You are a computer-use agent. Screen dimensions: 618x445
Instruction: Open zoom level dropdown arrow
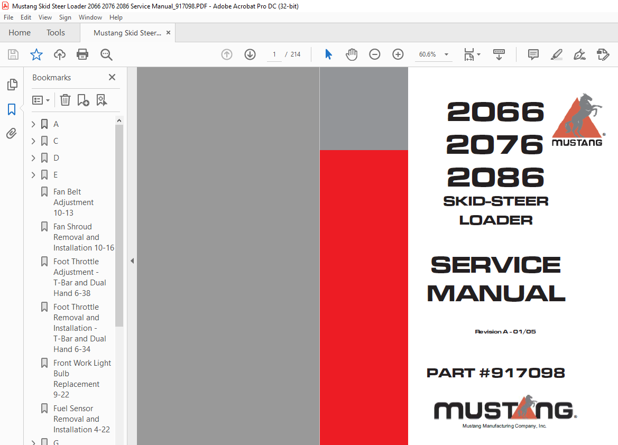point(447,54)
